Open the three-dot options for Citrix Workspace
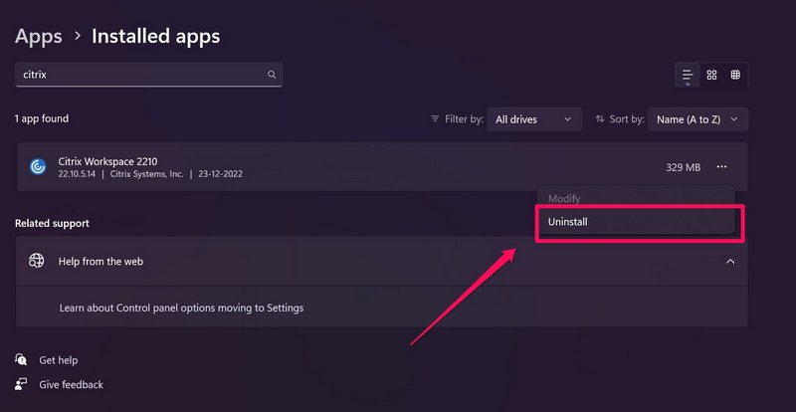This screenshot has height=412, width=796. (x=722, y=167)
